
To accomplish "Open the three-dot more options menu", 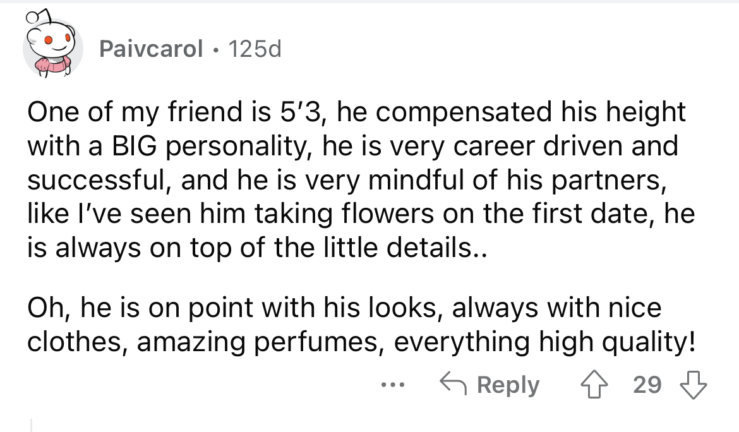I will pos(393,385).
